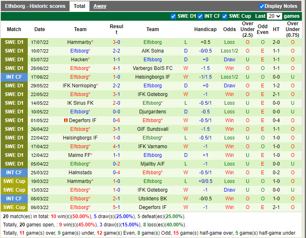Click the GIF Sundsvall team name
The image size is (306, 238).
pyautogui.click(x=152, y=129)
